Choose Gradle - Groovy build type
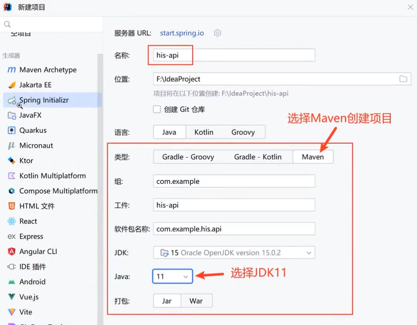This screenshot has height=325, width=417. 188,157
